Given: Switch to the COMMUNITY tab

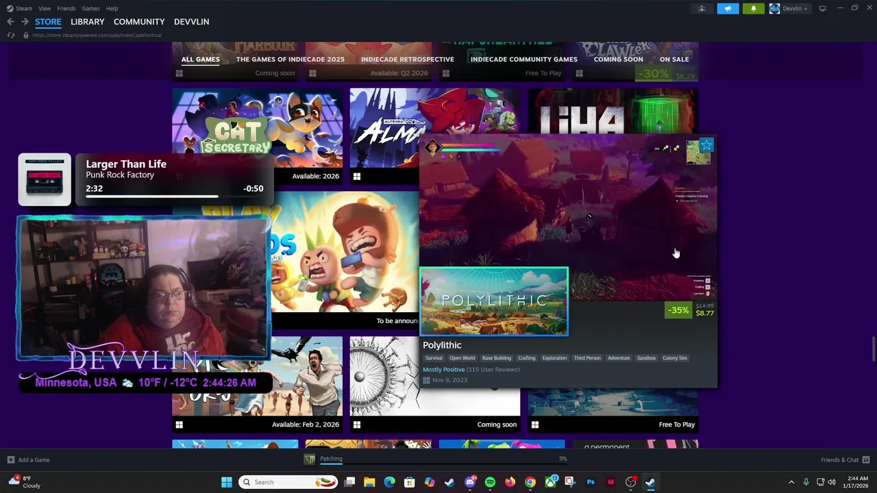Looking at the screenshot, I should 139,22.
